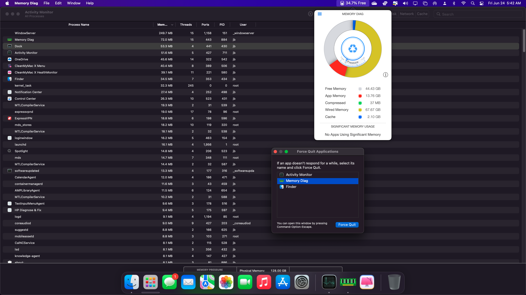Open the Edit menu in Activity Monitor

tap(58, 3)
